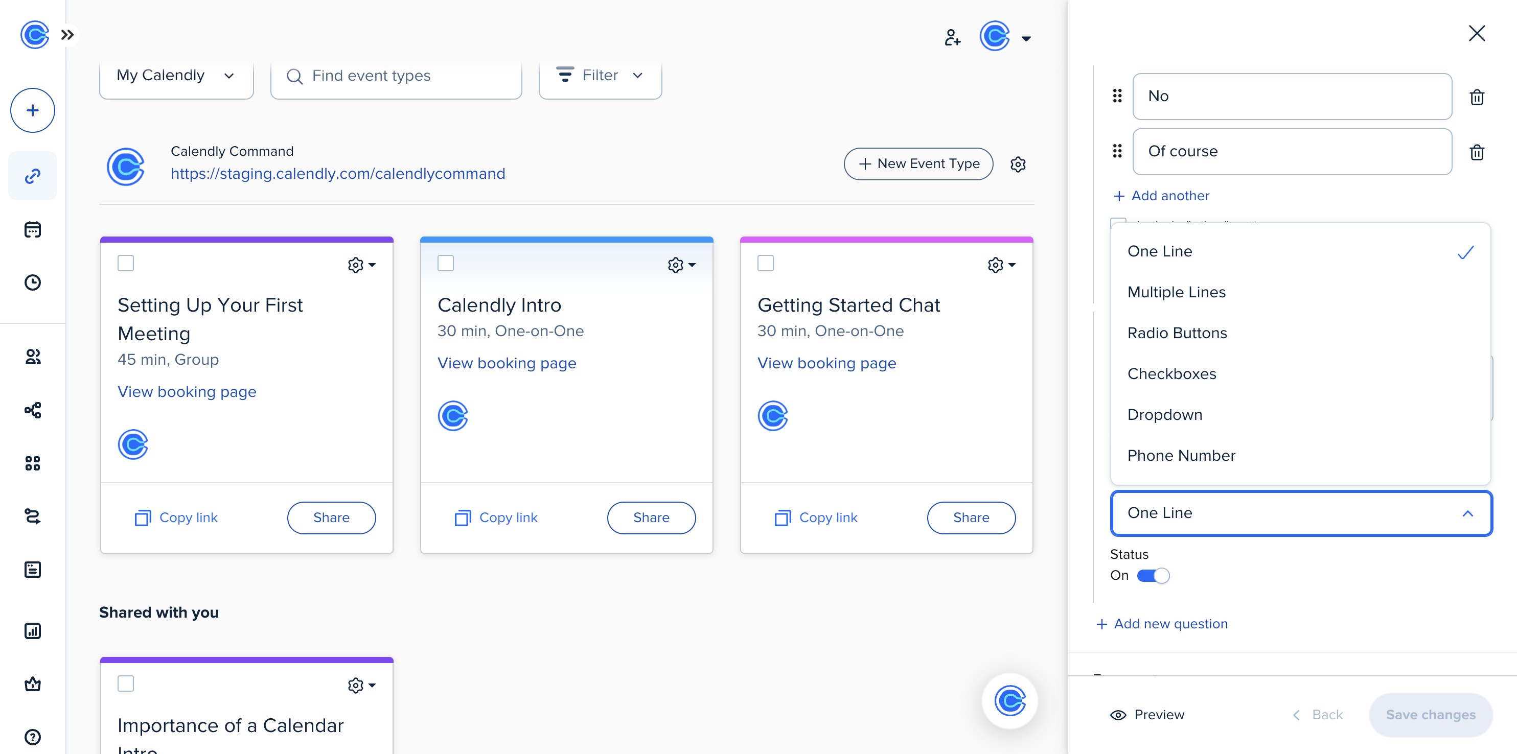Open gear menu on Getting Started Chat card

(1001, 265)
